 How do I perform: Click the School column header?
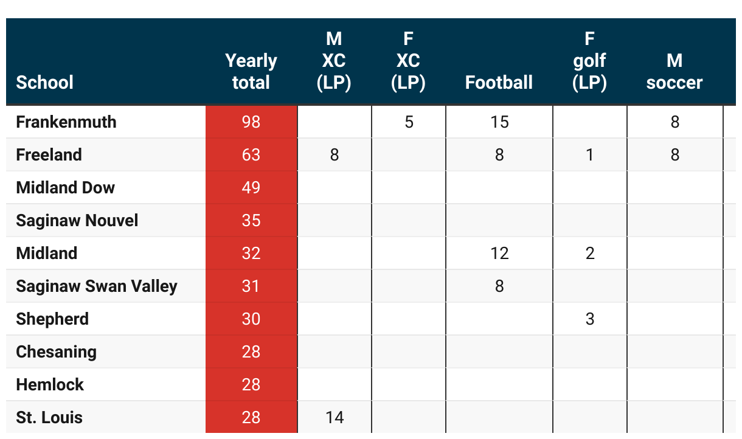pyautogui.click(x=44, y=83)
